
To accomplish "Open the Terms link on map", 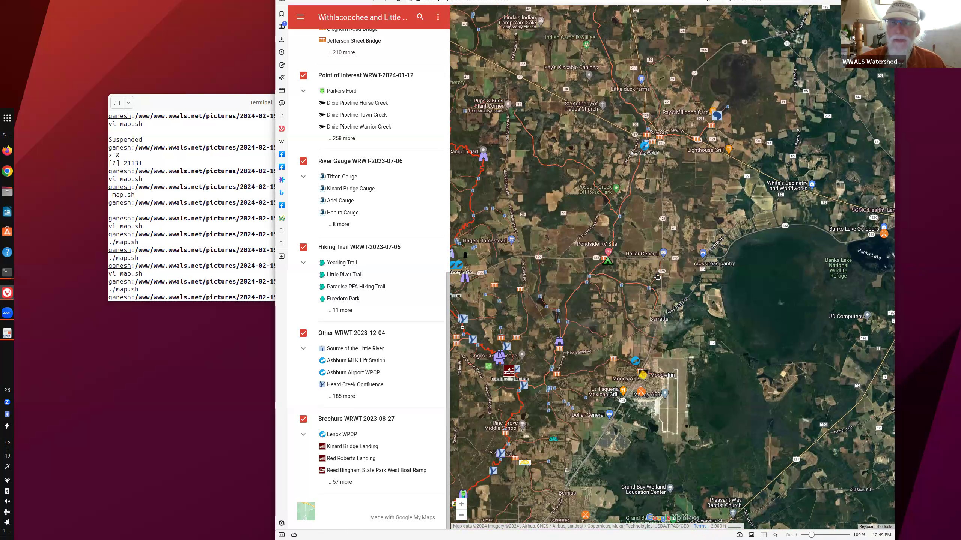I will click(700, 526).
